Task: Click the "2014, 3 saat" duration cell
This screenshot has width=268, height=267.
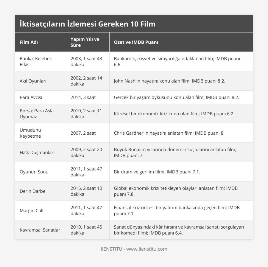Action: tap(83, 97)
